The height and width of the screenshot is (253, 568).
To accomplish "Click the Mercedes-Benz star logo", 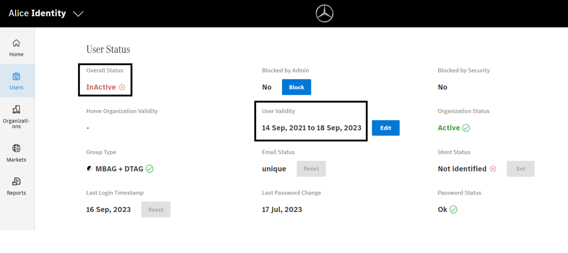I will (x=325, y=14).
